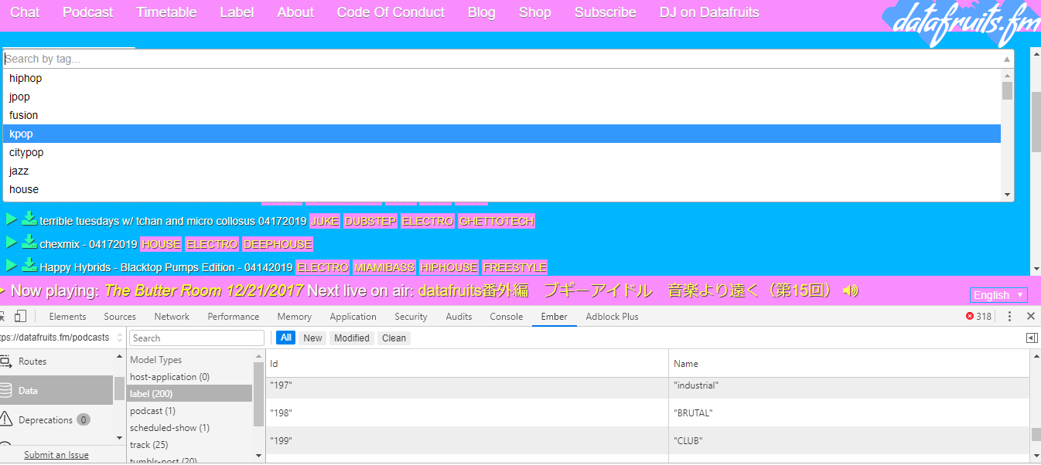The width and height of the screenshot is (1041, 465).
Task: Click the Search by tag input field
Action: click(309, 58)
